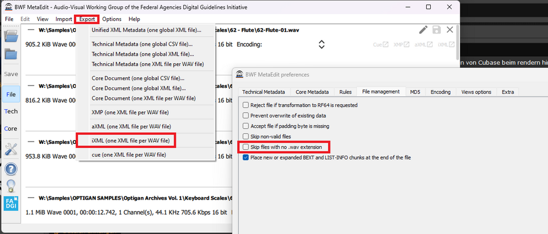This screenshot has height=234, width=548.
Task: Click the floppy disk save icon for 62-Flute-01.wav
Action: 437,30
